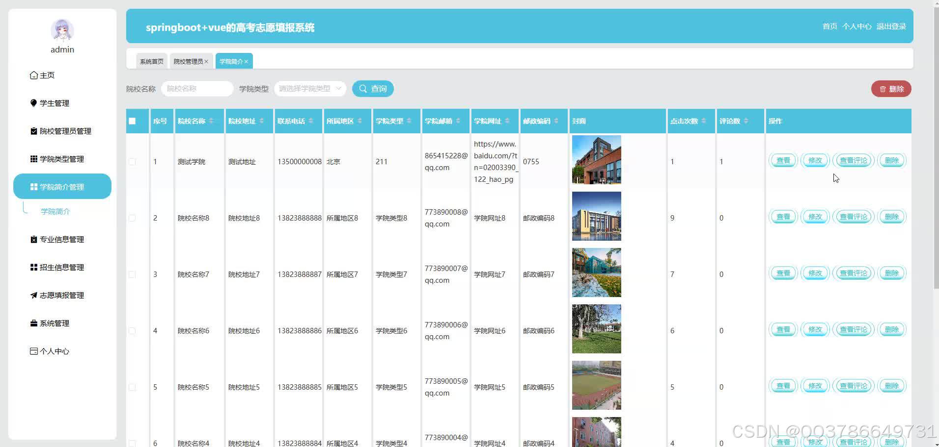The image size is (939, 447).
Task: Click 查看 for 测试学院 row
Action: tap(783, 160)
